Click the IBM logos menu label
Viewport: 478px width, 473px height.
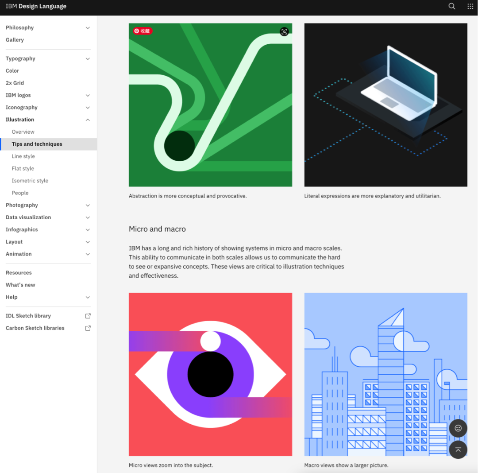[x=18, y=95]
